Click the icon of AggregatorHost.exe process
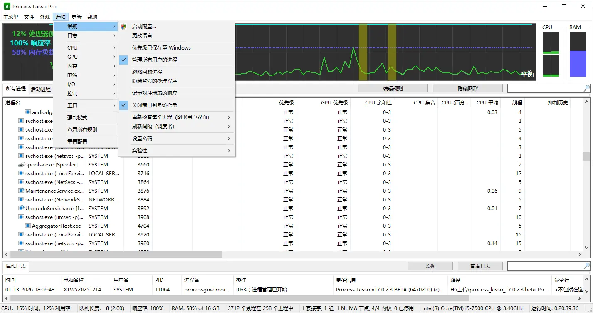 (x=28, y=226)
